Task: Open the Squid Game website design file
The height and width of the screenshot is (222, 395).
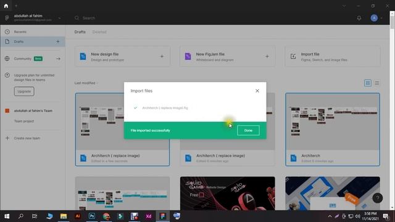Action: [228, 193]
